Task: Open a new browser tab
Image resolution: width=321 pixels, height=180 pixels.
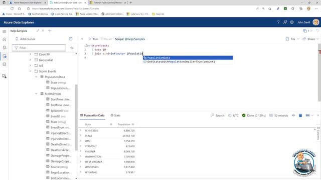Action: pyautogui.click(x=130, y=2)
